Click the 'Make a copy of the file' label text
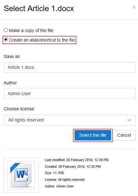The height and width of the screenshot is (196, 138). click(x=31, y=30)
